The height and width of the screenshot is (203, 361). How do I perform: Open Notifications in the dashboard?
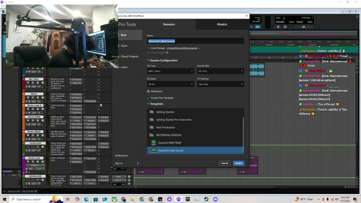point(122,156)
